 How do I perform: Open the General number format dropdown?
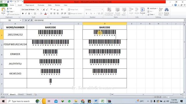coord(102,10)
